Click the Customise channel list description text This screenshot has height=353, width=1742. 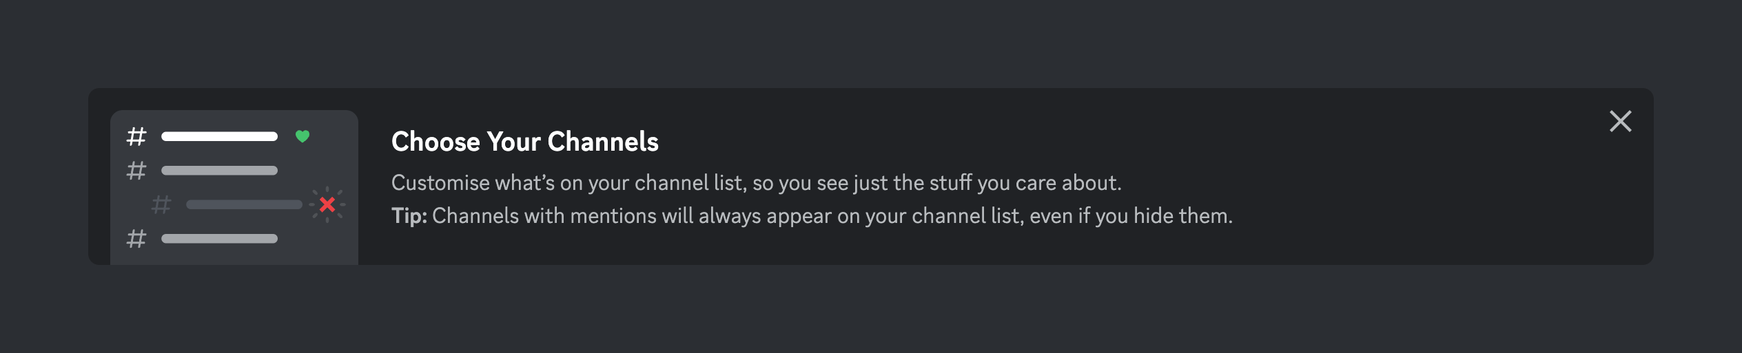(x=756, y=183)
